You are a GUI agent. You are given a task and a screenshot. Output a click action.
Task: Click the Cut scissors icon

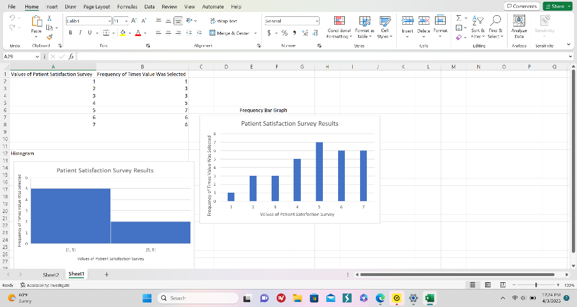click(x=49, y=19)
